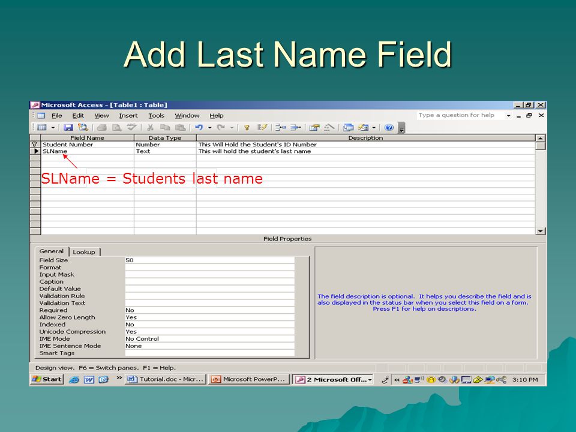Switch to Tutorial.doc taskbar button

pyautogui.click(x=166, y=379)
